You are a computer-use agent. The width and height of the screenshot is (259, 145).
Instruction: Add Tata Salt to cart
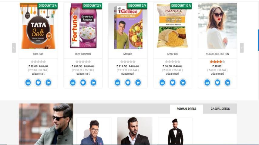(49, 82)
